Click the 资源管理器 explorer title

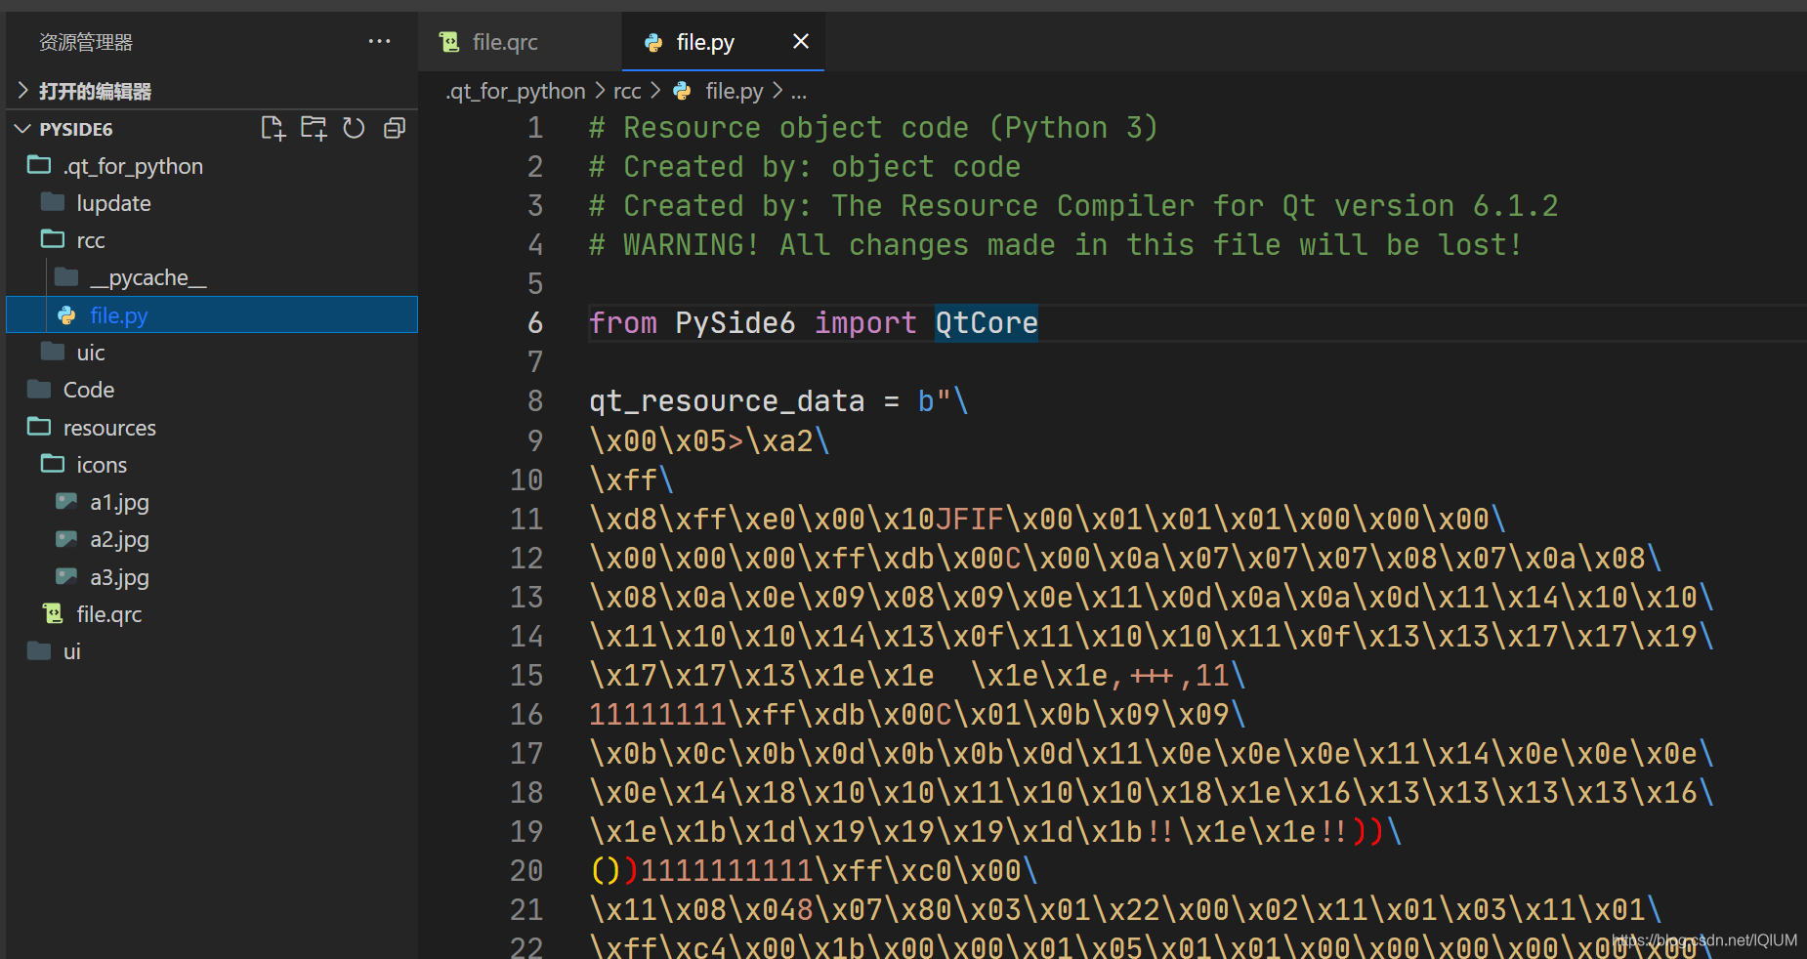coord(86,42)
